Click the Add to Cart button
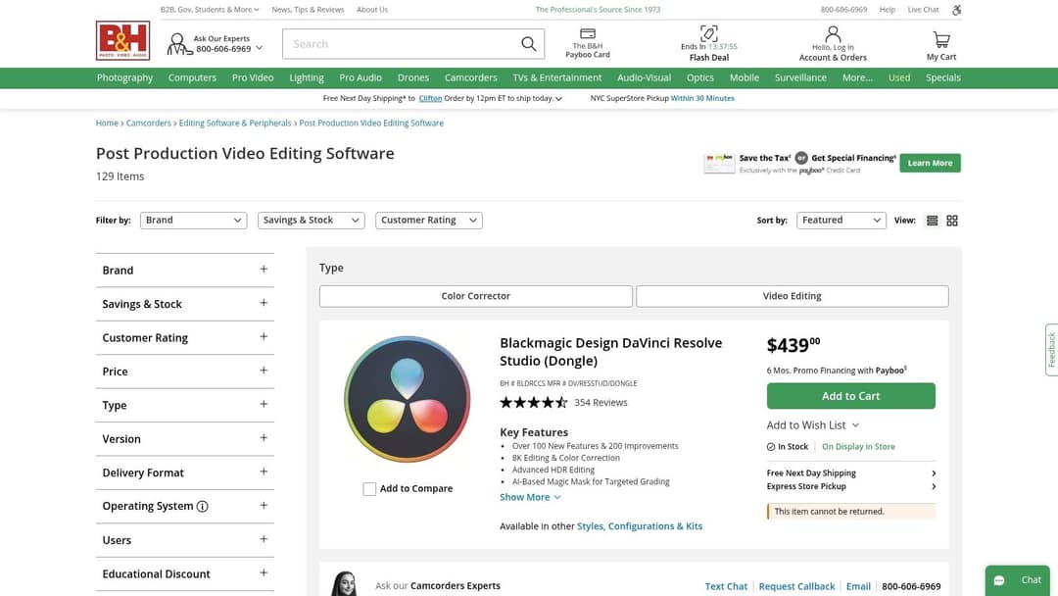 (851, 396)
